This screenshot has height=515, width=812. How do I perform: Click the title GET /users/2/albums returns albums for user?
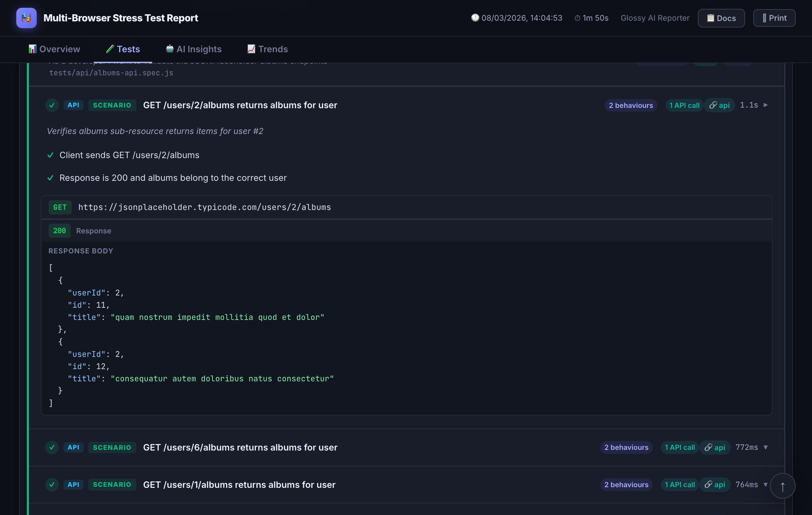point(240,105)
